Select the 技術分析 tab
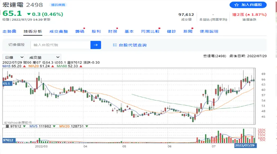Viewport: 277px width, 154px height. 33,31
